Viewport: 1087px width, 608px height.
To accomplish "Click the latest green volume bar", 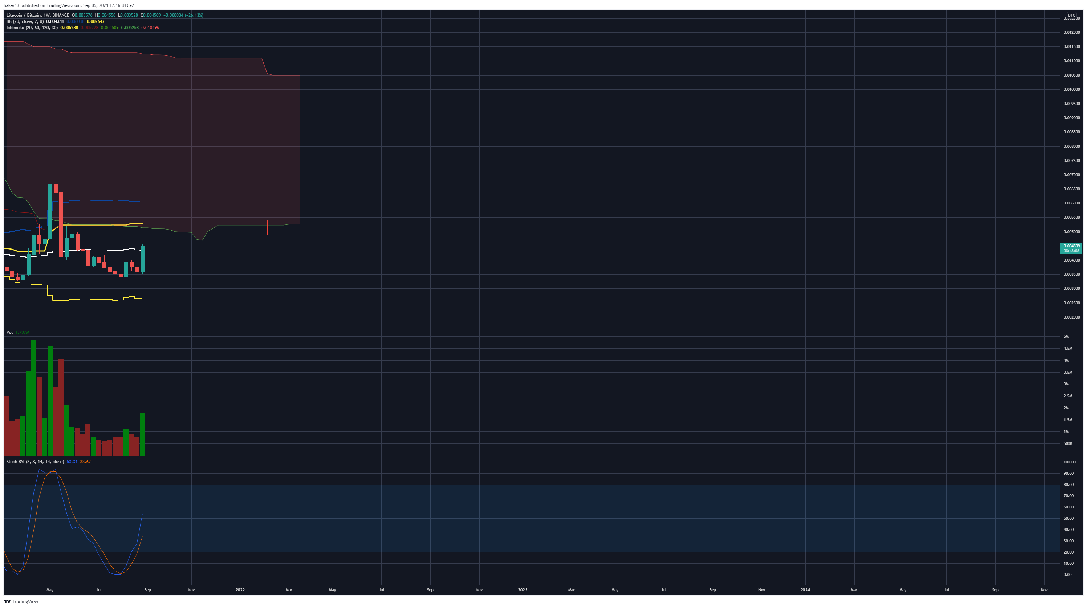I will pos(143,434).
